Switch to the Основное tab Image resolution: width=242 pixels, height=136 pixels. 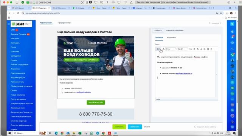pos(159,38)
